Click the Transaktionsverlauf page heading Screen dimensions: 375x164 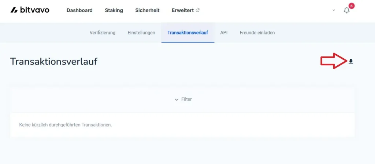pos(53,62)
